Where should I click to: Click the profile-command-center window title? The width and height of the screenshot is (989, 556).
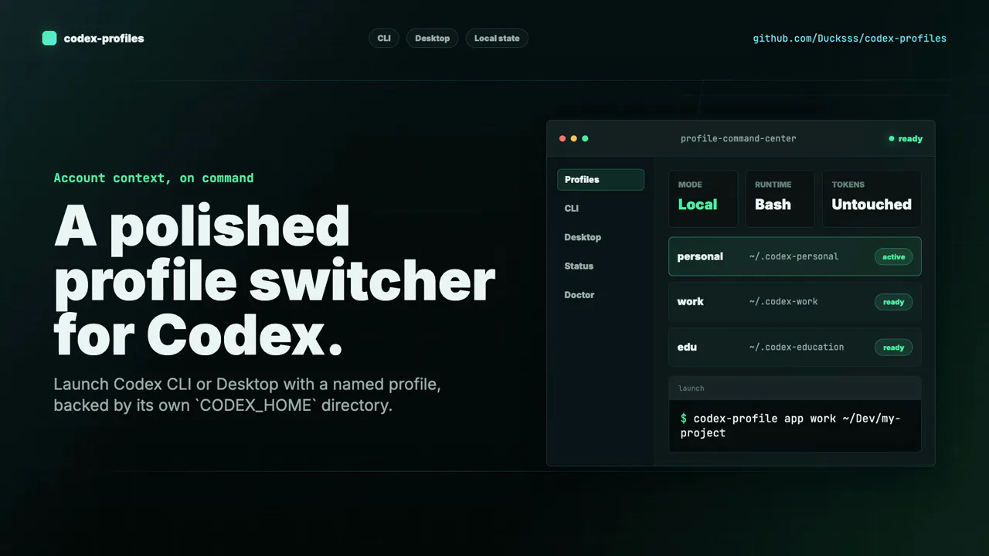point(738,139)
